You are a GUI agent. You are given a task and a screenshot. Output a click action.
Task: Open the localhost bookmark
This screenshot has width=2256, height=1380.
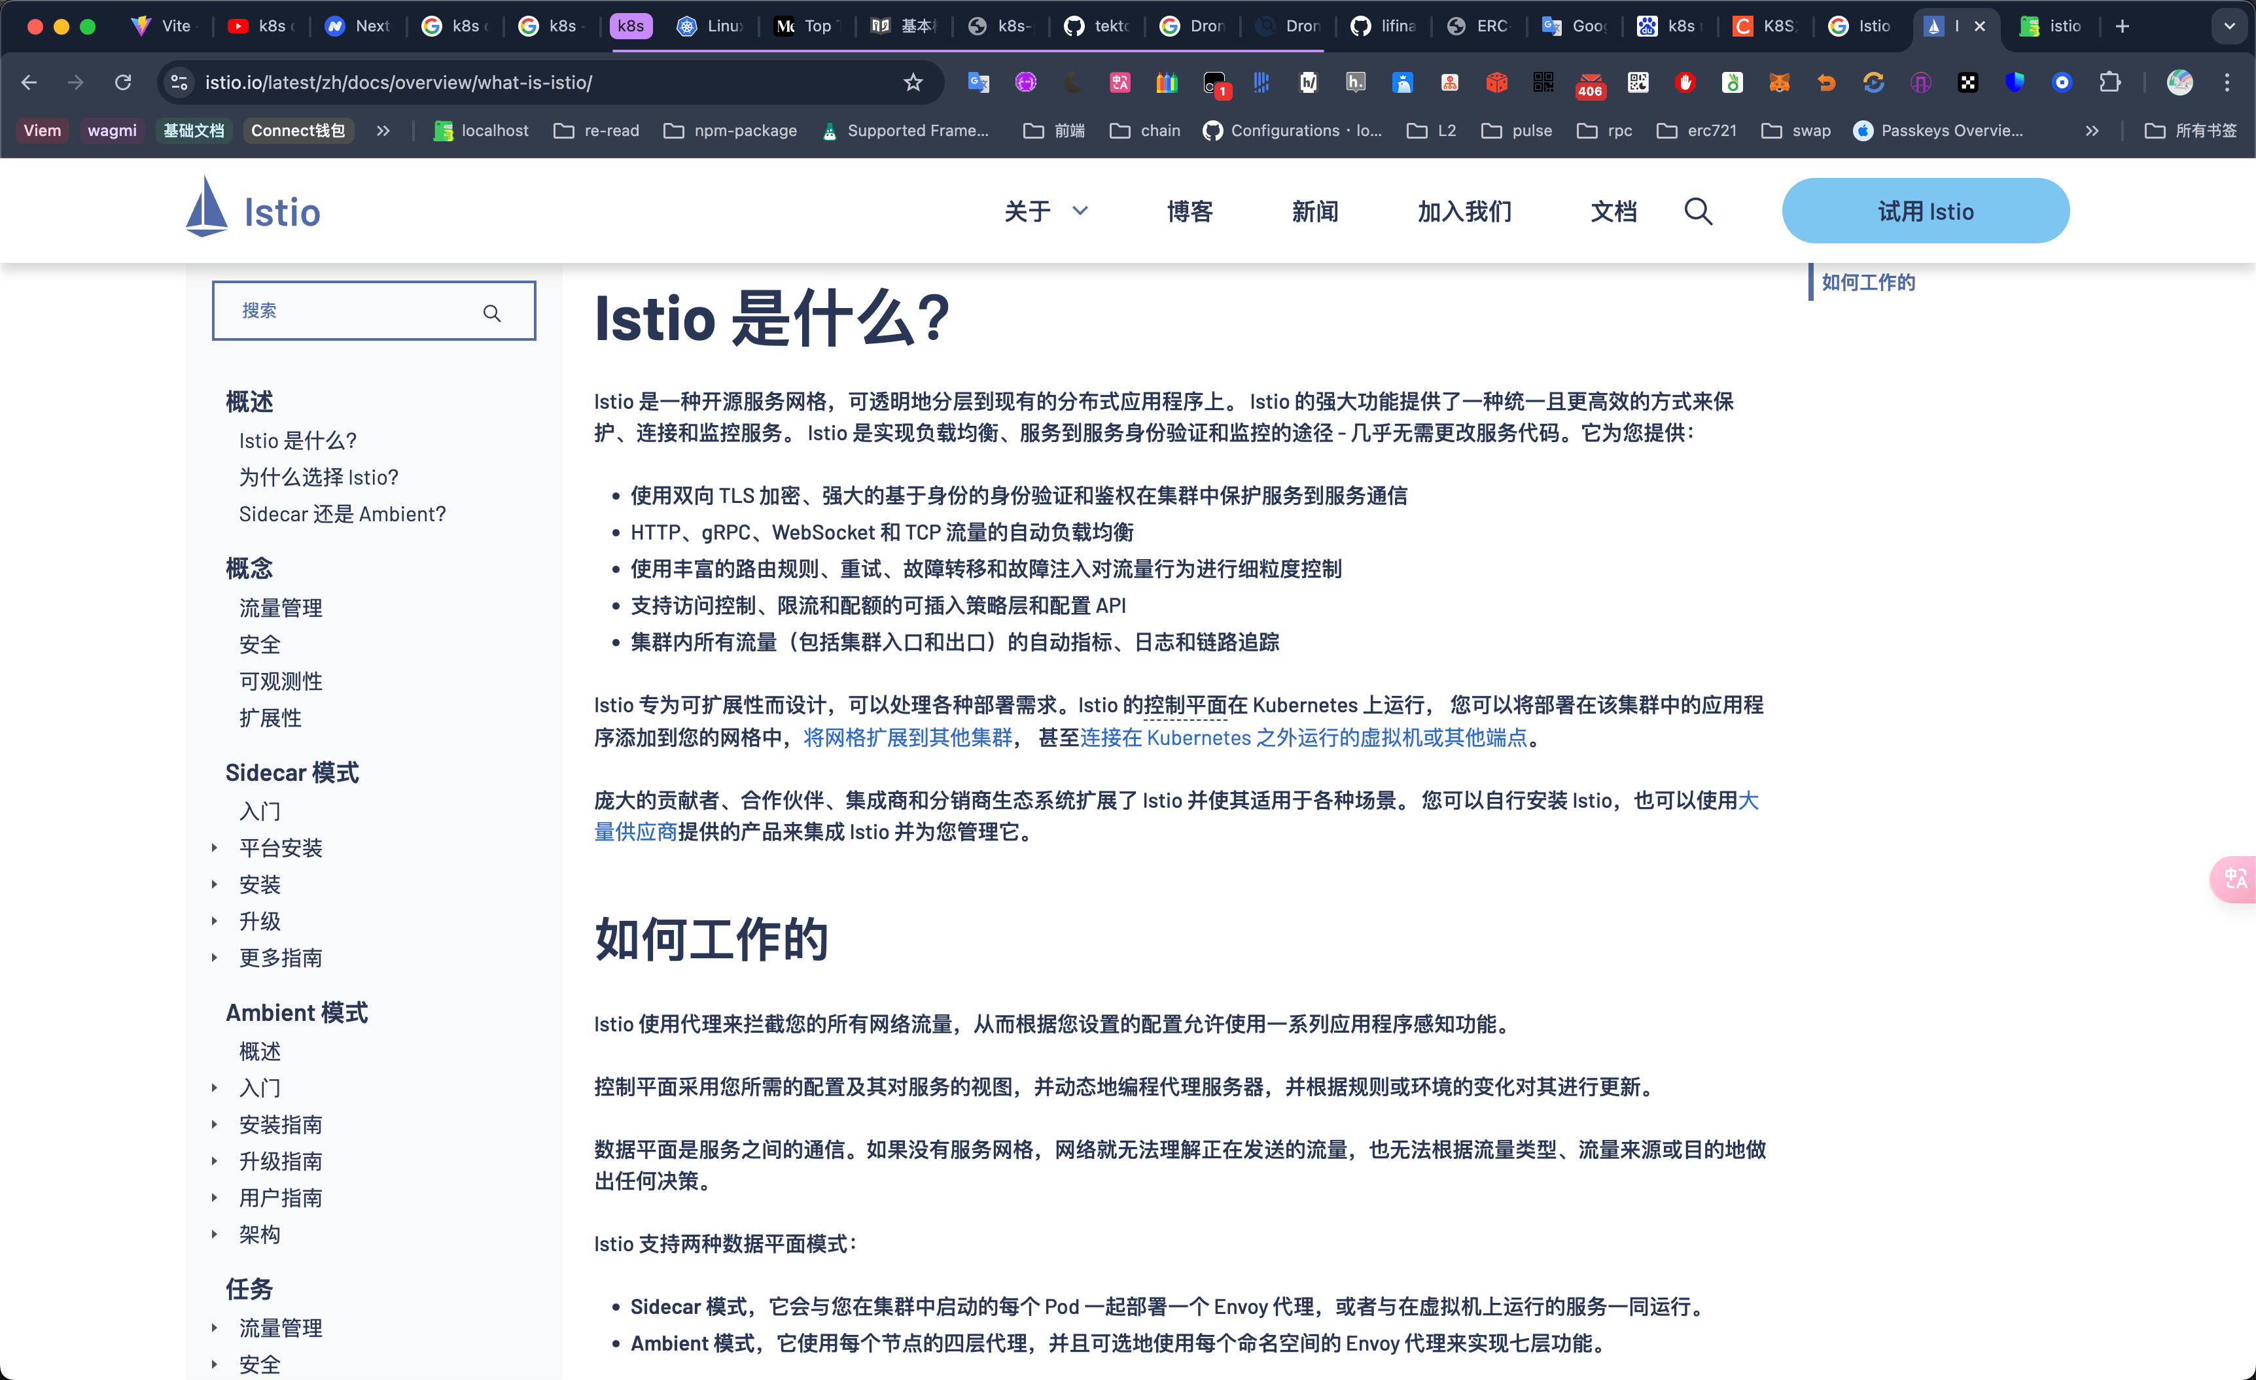pos(481,131)
